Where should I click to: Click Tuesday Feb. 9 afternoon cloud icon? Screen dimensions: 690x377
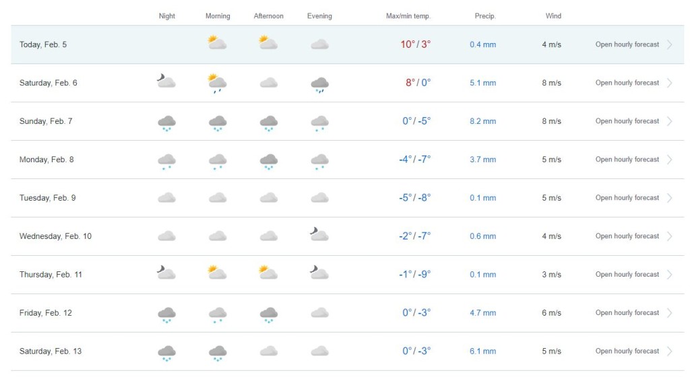269,198
